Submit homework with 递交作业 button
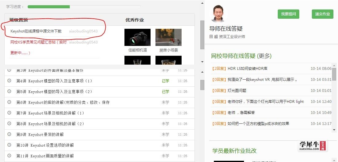Image resolution: width=338 pixels, height=162 pixels. pyautogui.click(x=322, y=14)
